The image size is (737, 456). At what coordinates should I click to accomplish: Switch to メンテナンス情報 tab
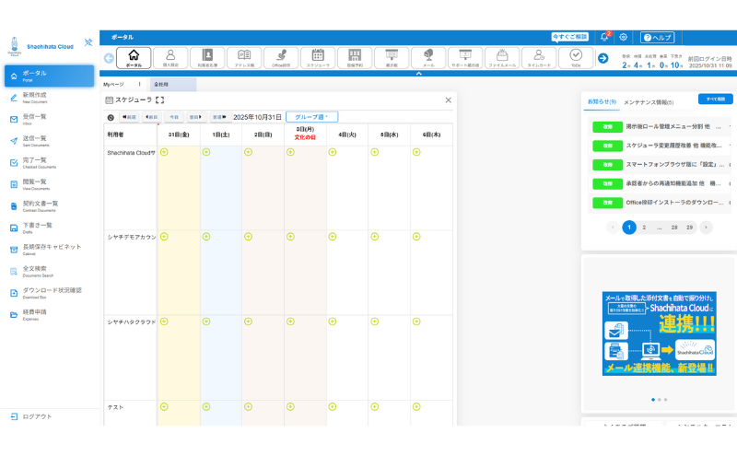(648, 102)
